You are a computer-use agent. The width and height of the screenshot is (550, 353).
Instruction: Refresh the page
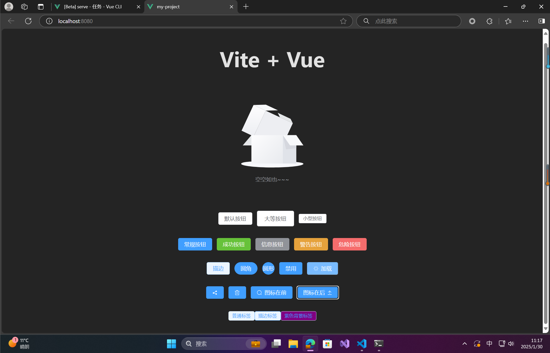[28, 21]
